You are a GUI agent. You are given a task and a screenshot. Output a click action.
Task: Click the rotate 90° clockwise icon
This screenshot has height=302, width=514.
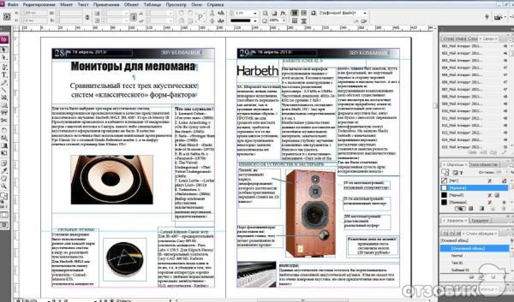[x=181, y=13]
